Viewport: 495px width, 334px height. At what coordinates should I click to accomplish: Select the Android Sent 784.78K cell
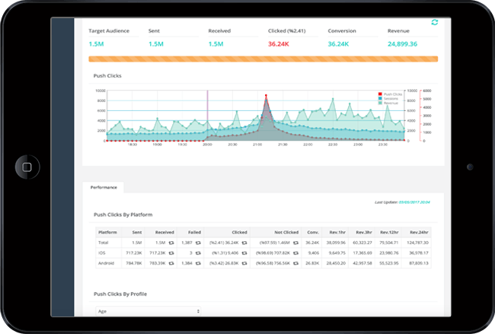(x=134, y=263)
